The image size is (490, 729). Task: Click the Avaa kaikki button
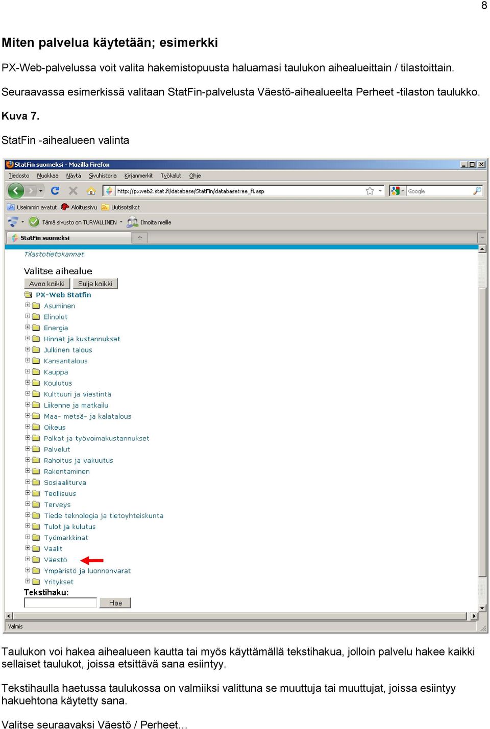point(47,284)
